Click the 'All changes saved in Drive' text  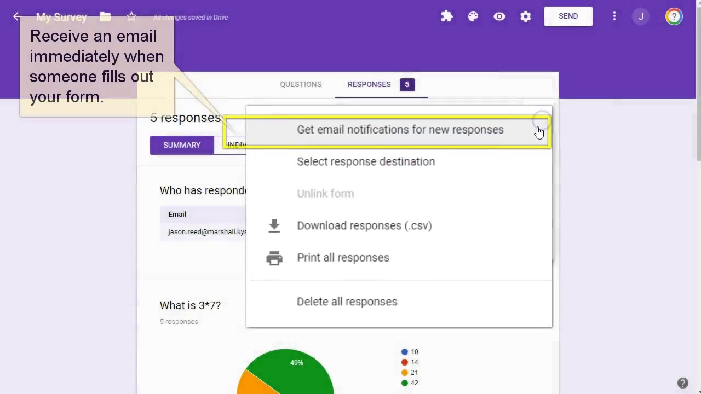(191, 18)
